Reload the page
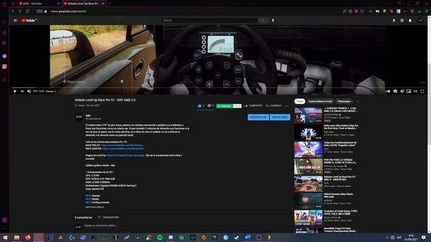 pos(28,11)
